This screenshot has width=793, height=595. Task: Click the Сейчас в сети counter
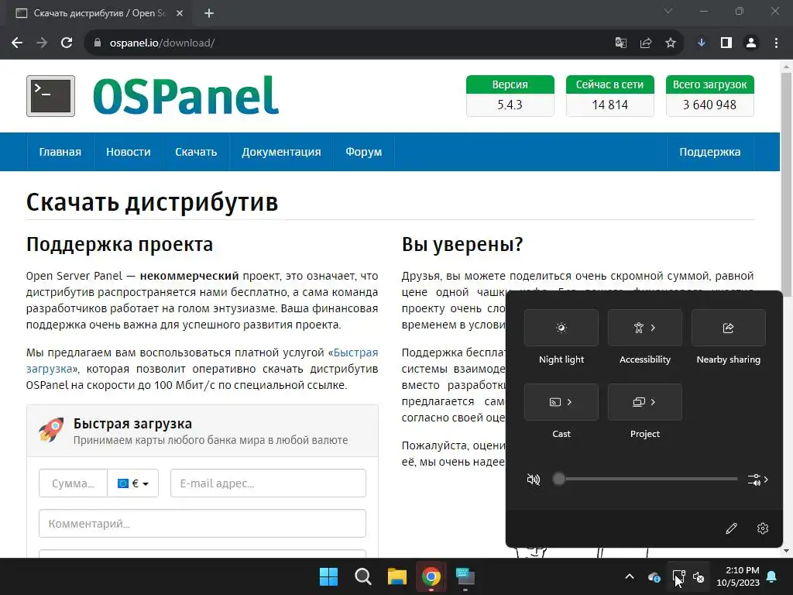pos(610,96)
